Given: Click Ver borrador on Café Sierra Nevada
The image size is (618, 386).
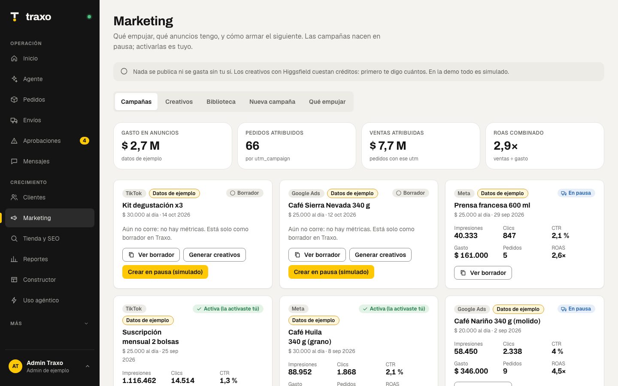Looking at the screenshot, I should [317, 255].
